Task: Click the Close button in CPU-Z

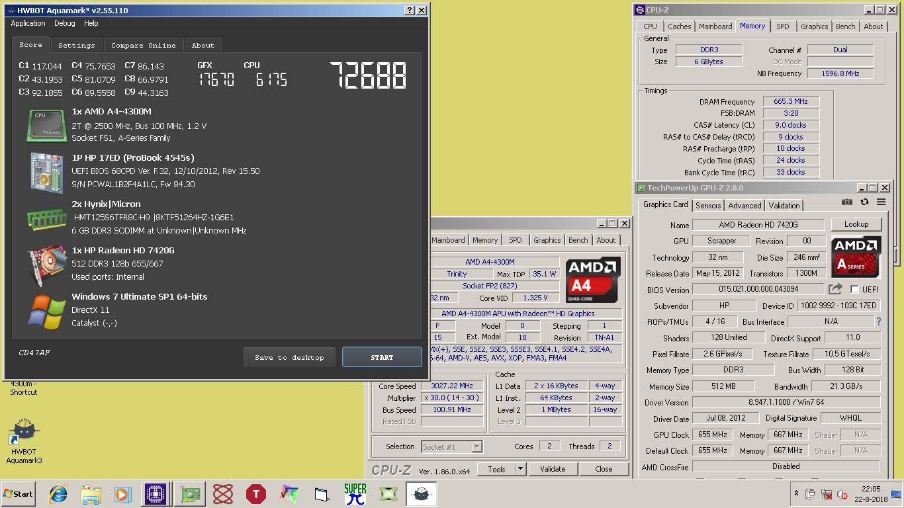Action: pos(604,469)
